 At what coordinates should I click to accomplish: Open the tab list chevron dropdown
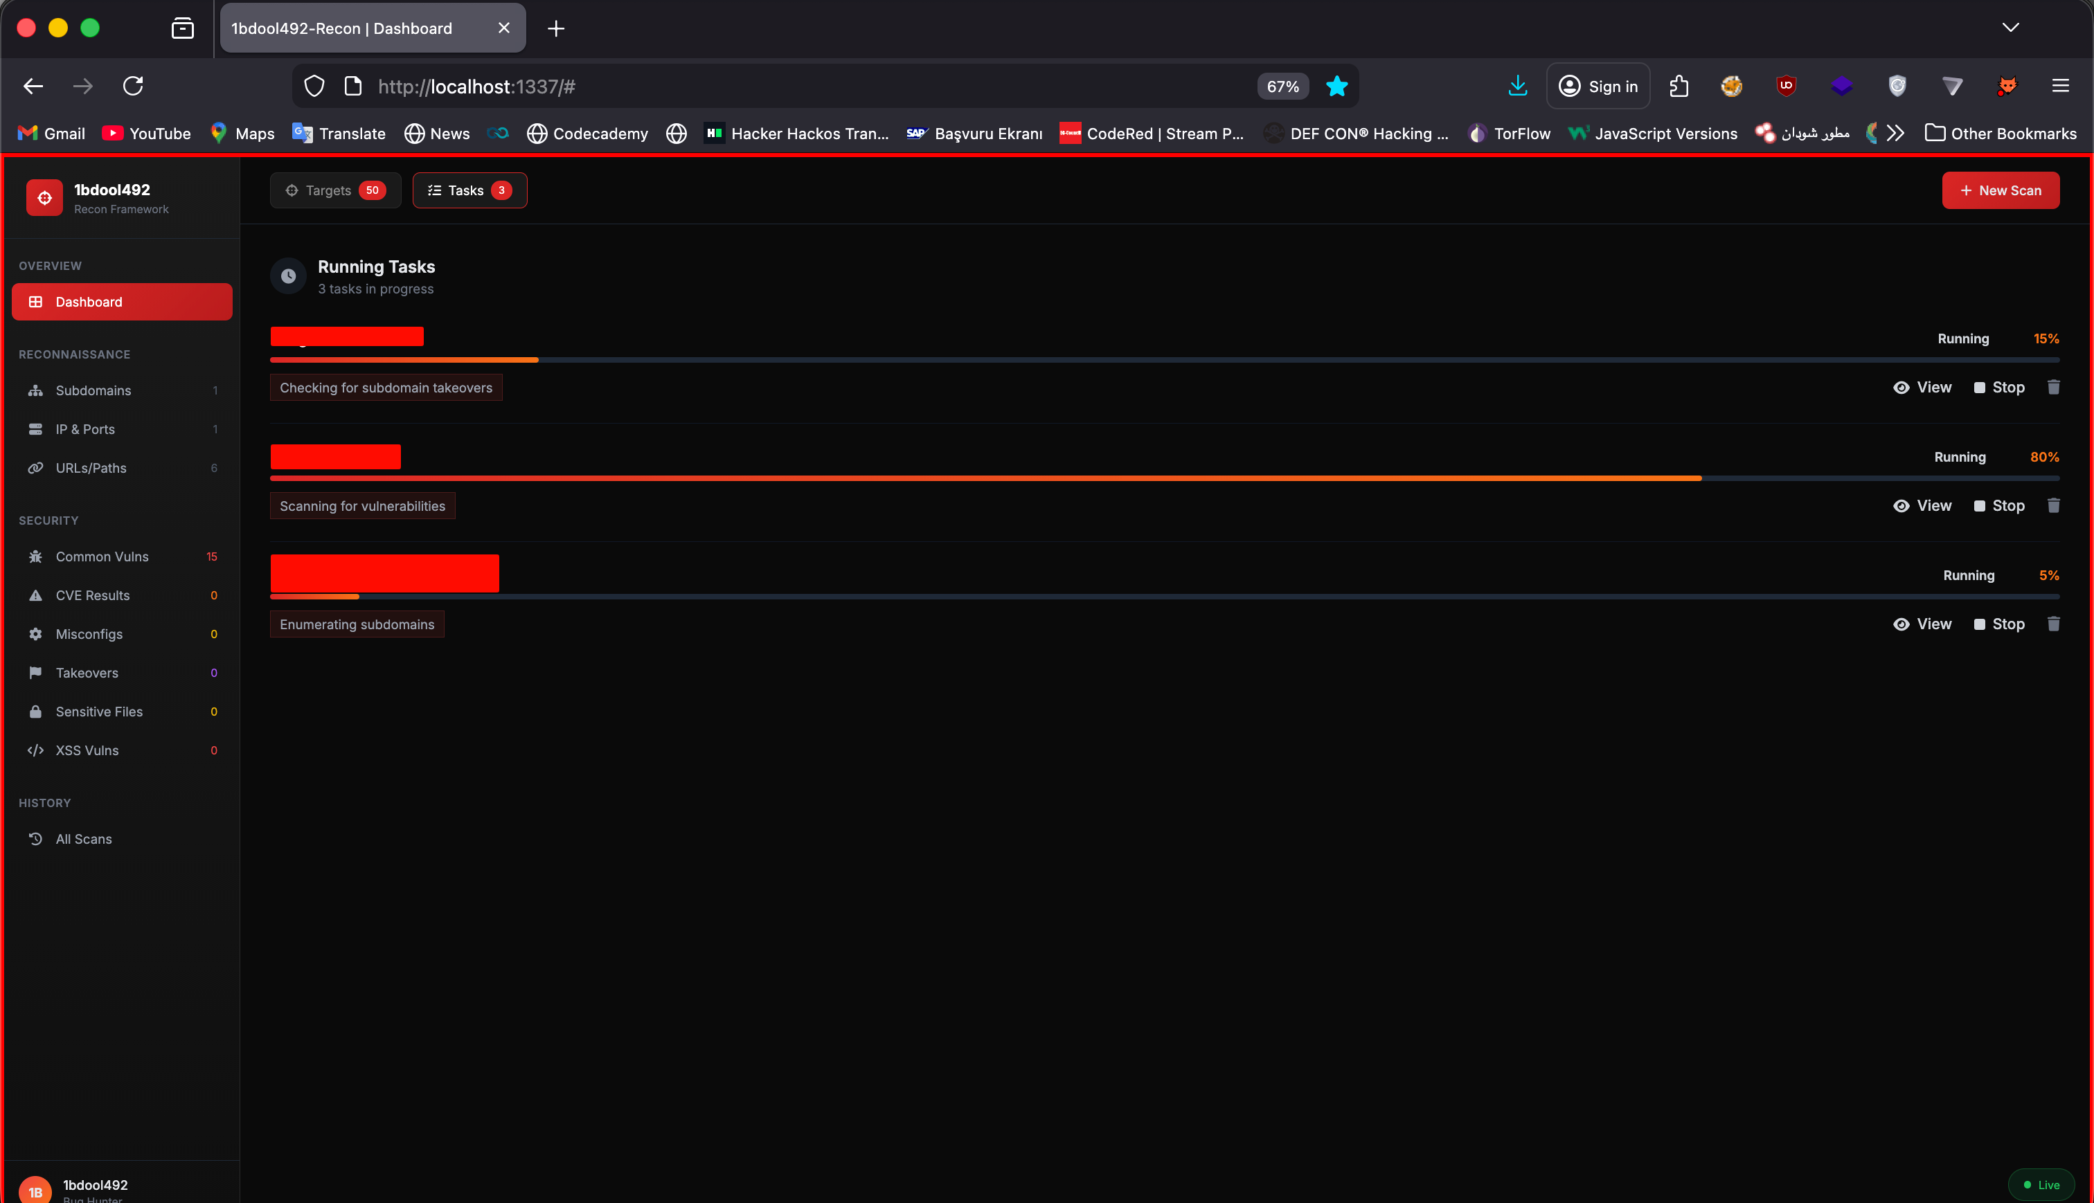click(x=2010, y=27)
